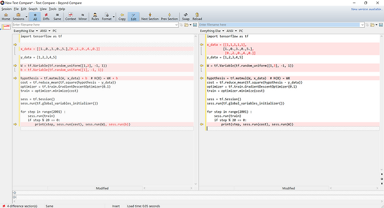Expand right filename history dropdown
This screenshot has height=208, width=384.
(x=362, y=25)
